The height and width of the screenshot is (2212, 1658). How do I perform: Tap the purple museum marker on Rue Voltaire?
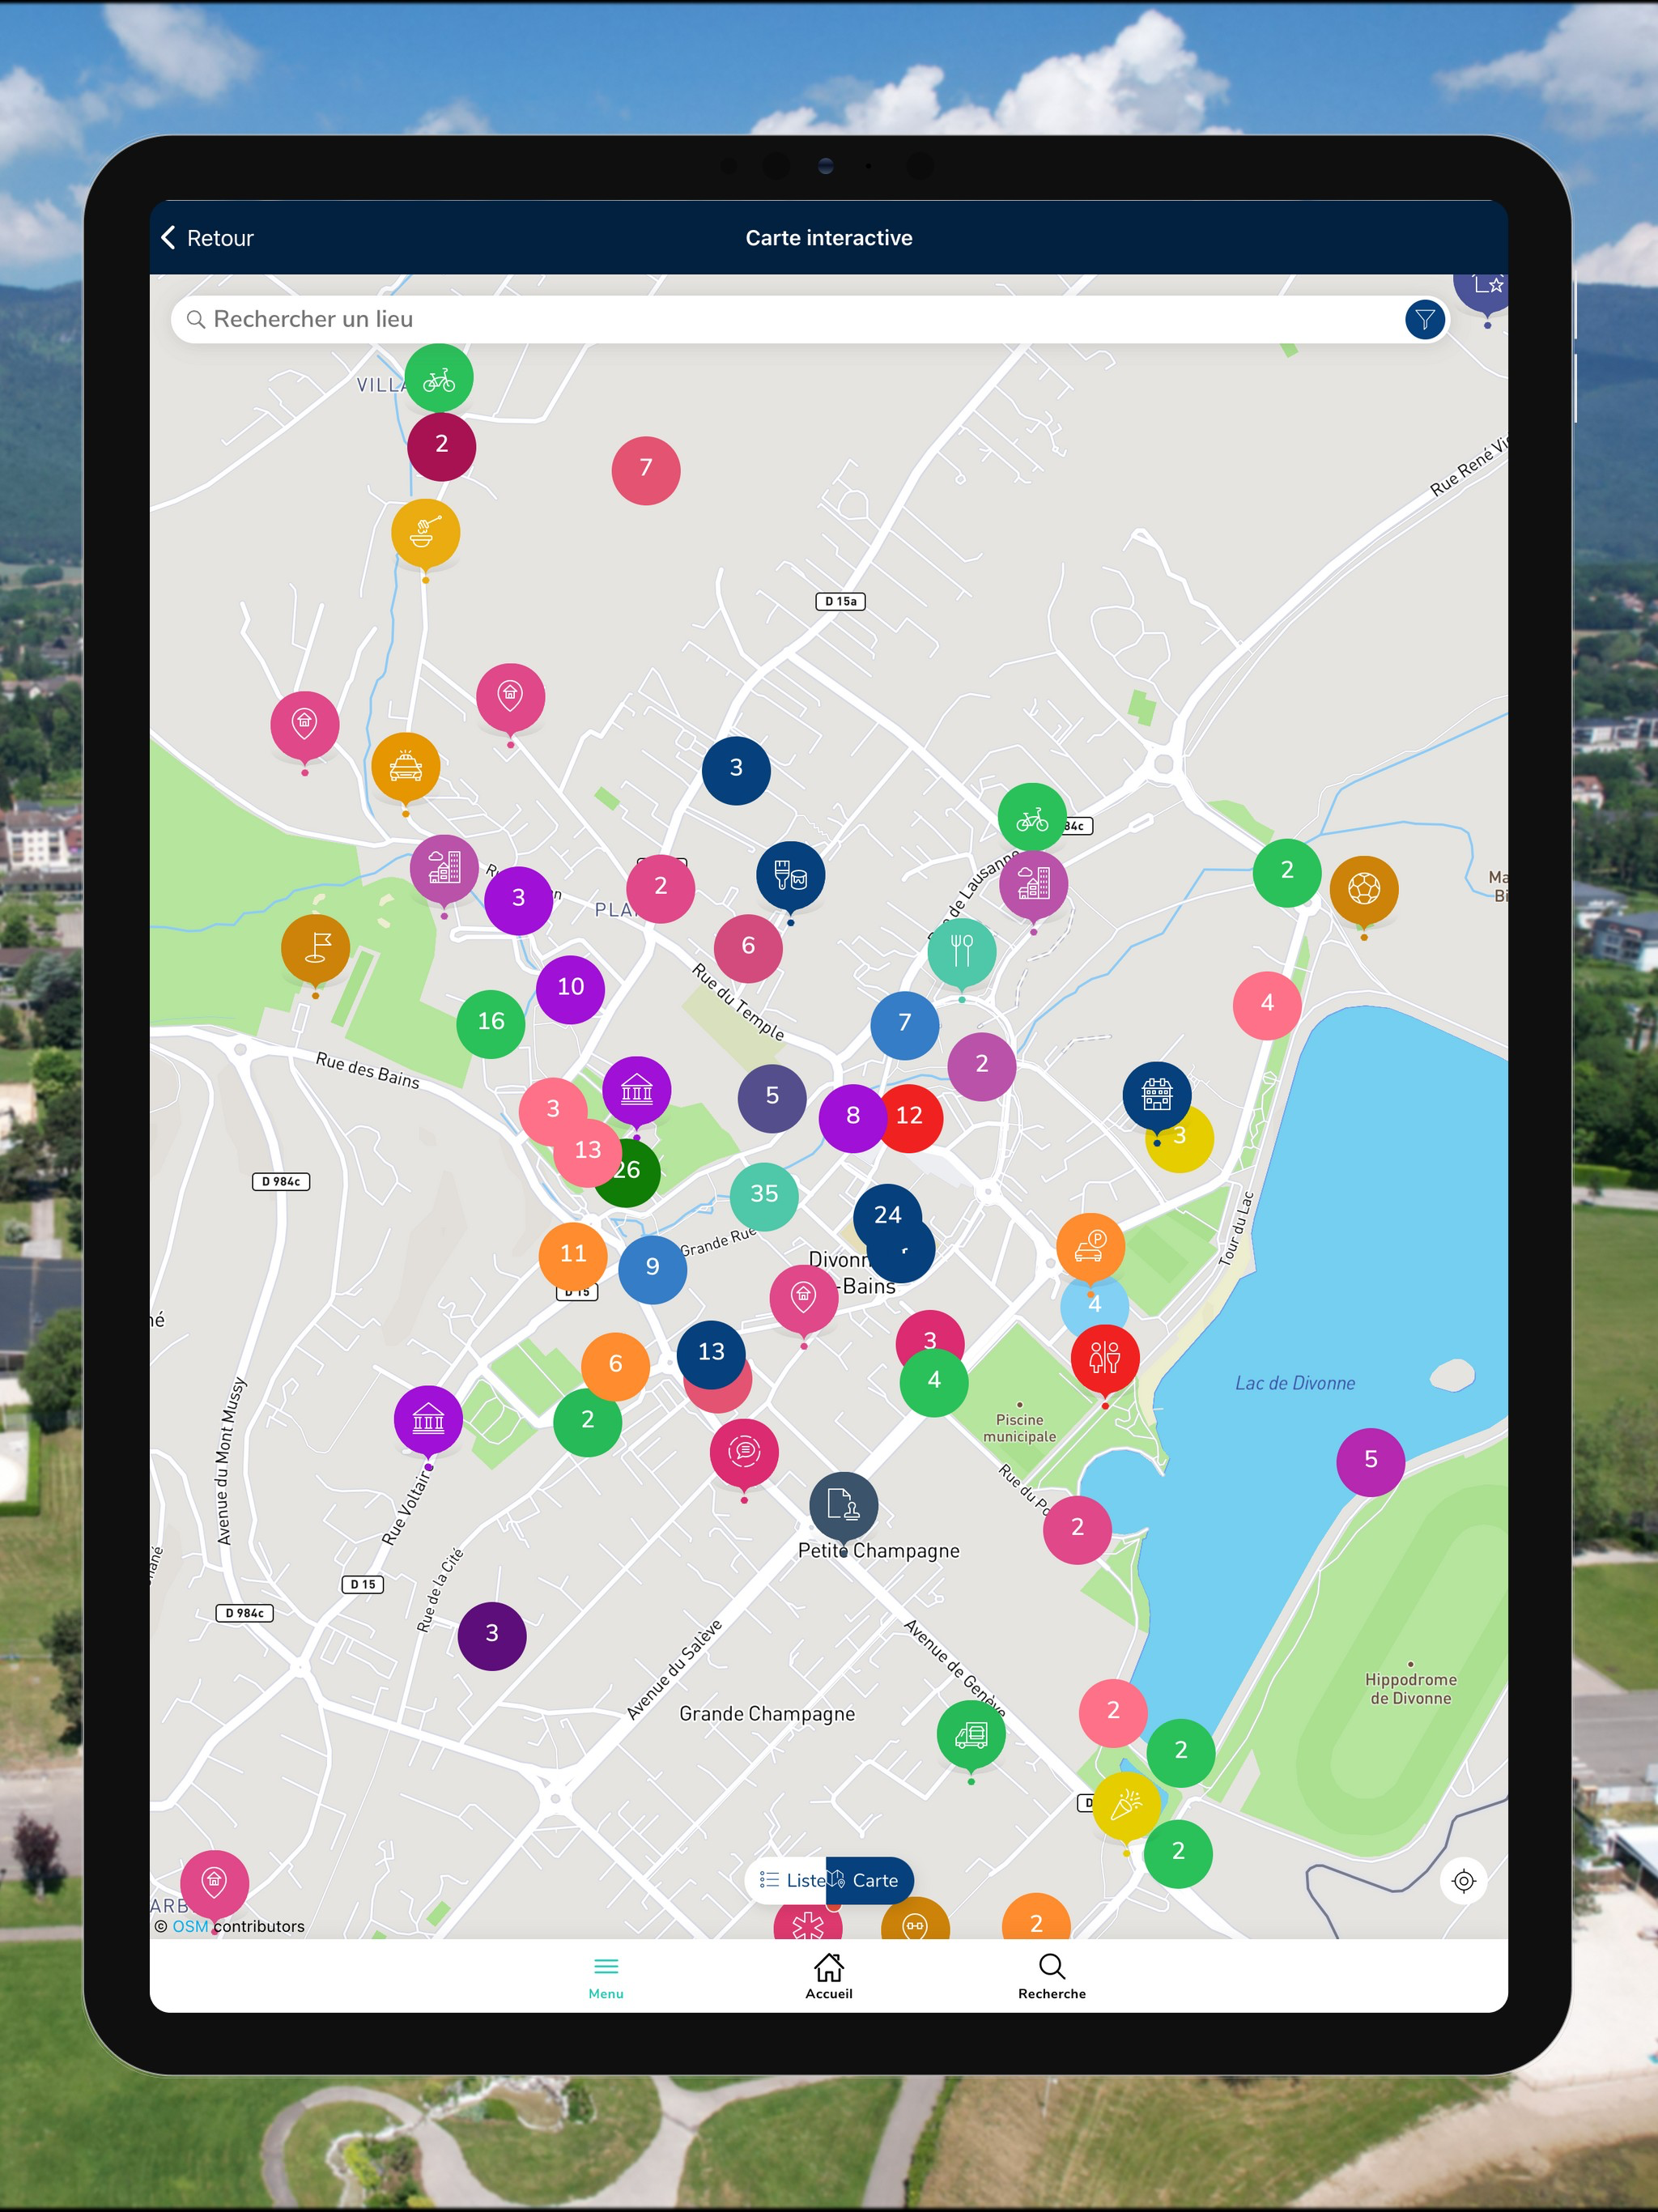coord(428,1420)
